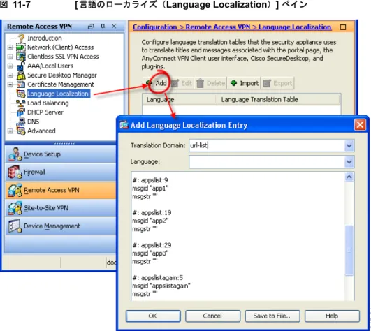Expand the Certificate Management node

click(10, 84)
